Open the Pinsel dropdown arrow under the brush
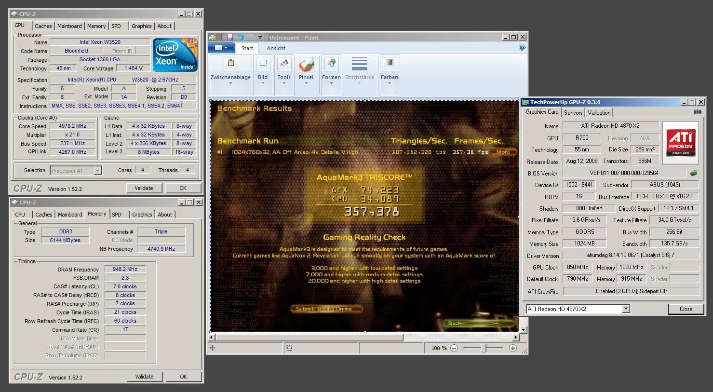Viewport: 713px width, 392px height. pos(306,83)
